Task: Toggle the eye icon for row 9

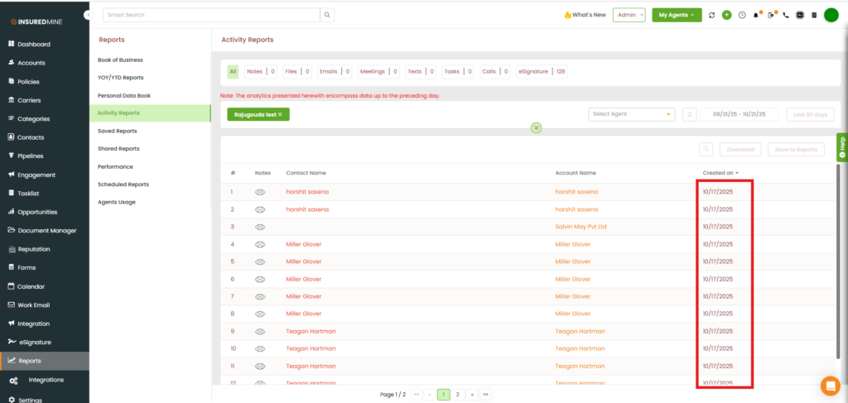Action: (x=260, y=331)
